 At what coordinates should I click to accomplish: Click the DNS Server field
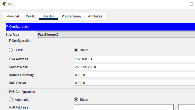[134, 83]
